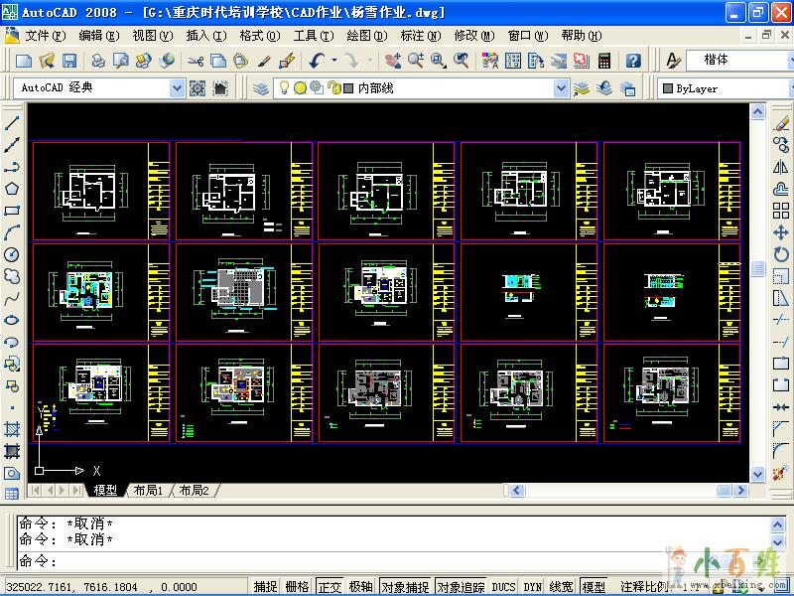Select the Polygon draw tool
This screenshot has height=596, width=794.
click(13, 189)
